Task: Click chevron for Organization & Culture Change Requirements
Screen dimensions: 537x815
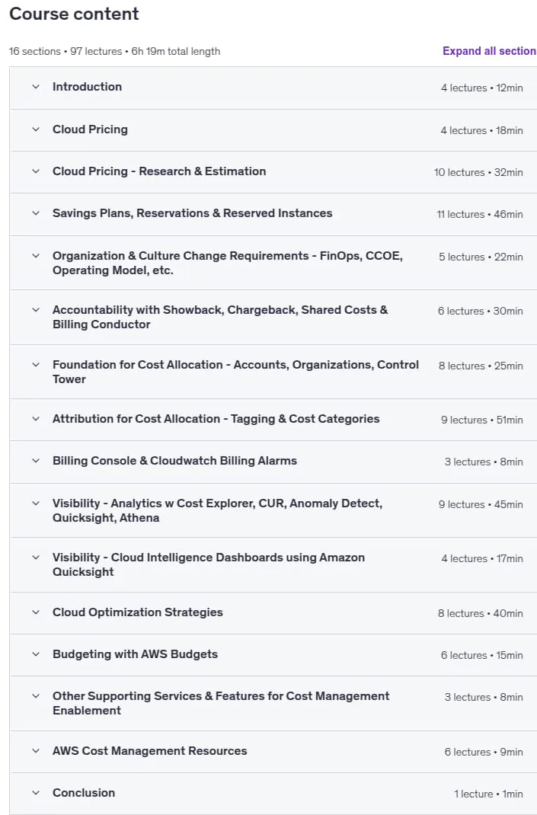Action: 36,256
